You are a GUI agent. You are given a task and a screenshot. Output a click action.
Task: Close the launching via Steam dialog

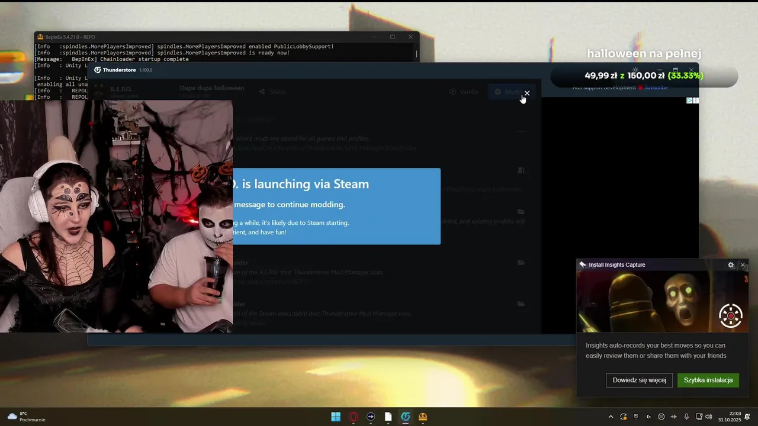point(526,93)
